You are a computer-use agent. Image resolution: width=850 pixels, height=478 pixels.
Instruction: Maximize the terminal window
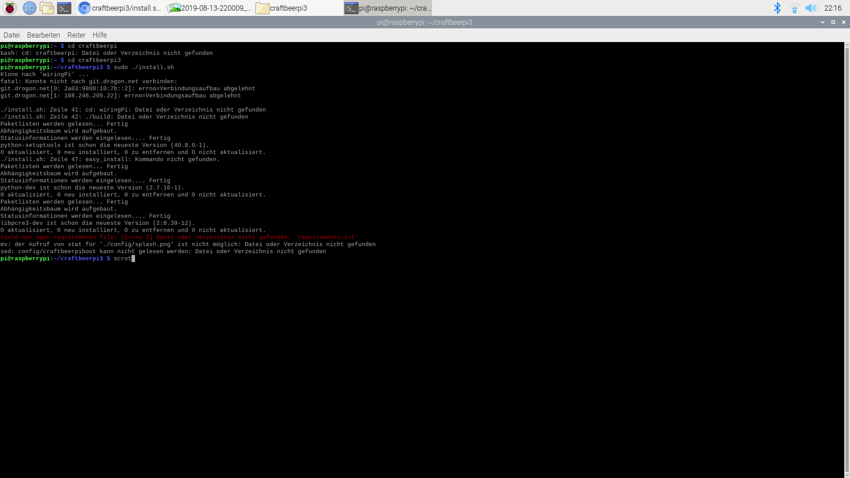click(833, 22)
